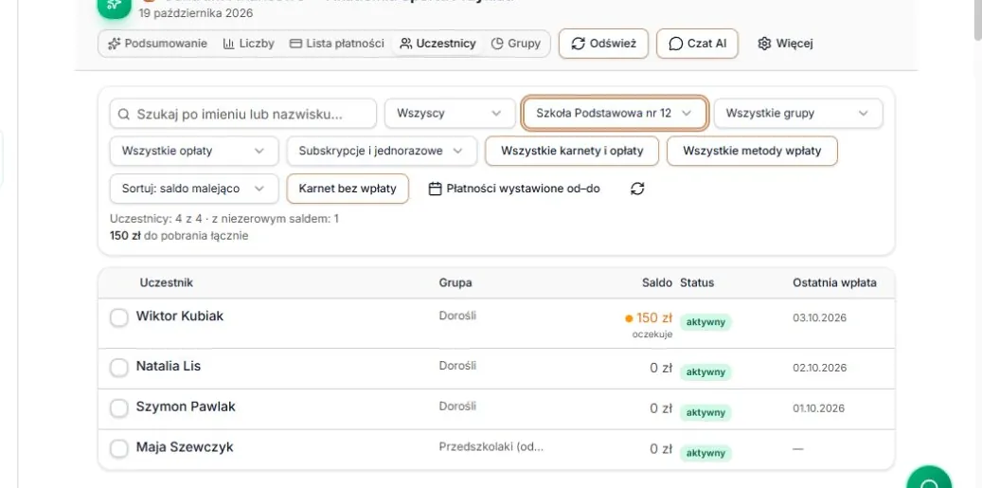Click Wszystkie metody wpłaty button
The height and width of the screenshot is (488, 982).
pos(752,151)
